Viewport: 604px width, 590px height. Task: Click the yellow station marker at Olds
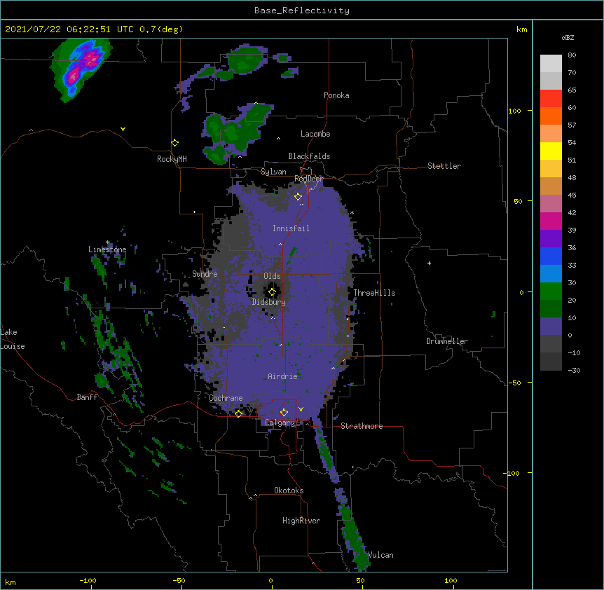point(272,291)
